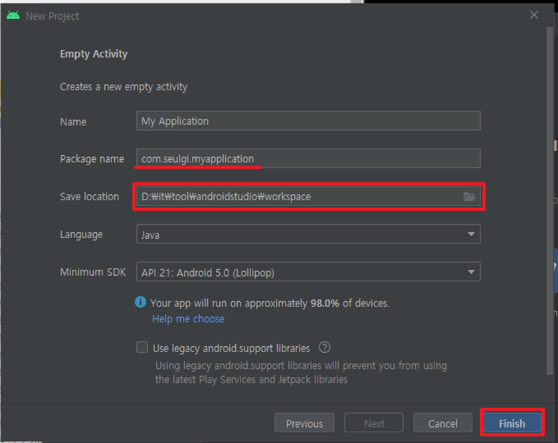Click the Empty Activity heading text
This screenshot has width=558, height=443.
(x=94, y=54)
